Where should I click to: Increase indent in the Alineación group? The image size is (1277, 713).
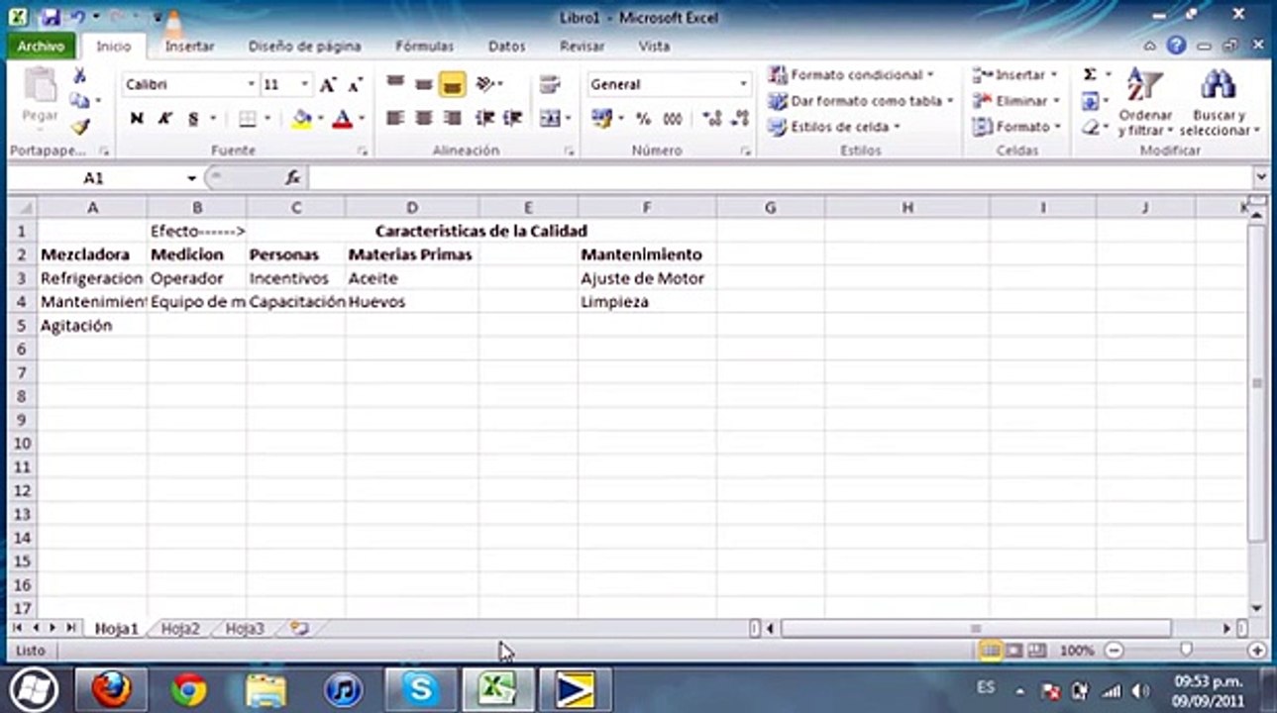click(512, 118)
